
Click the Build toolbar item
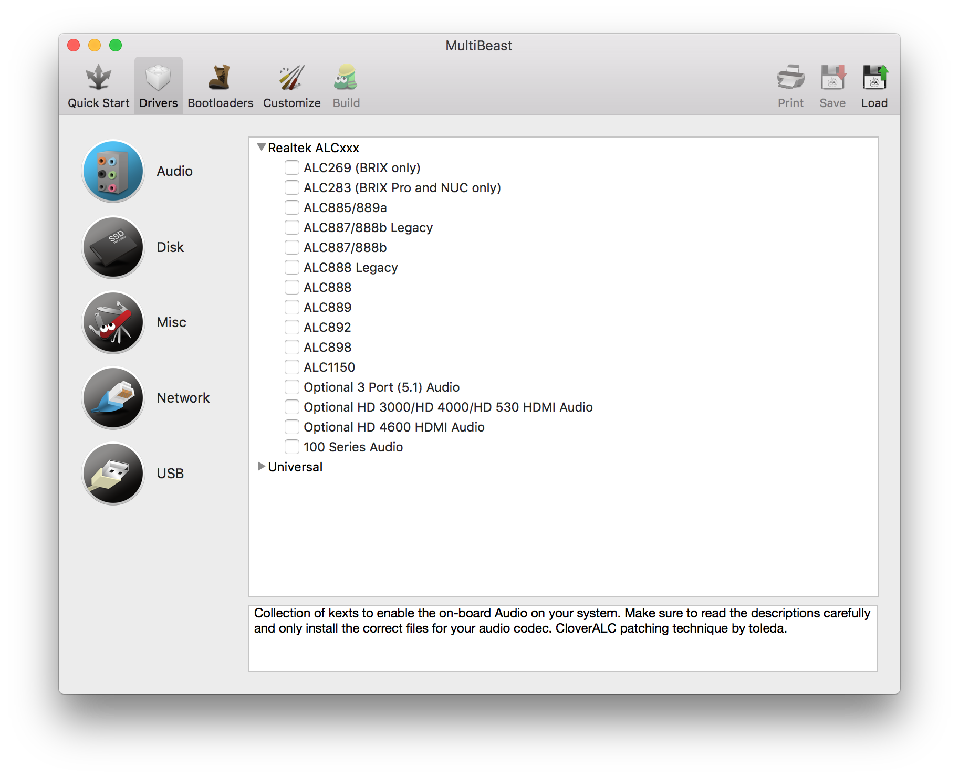[x=346, y=84]
